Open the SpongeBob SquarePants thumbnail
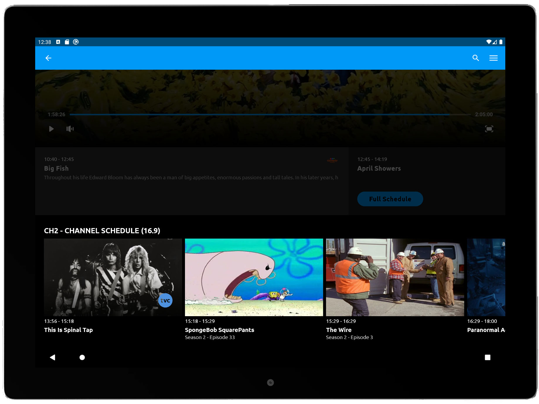 pos(254,277)
